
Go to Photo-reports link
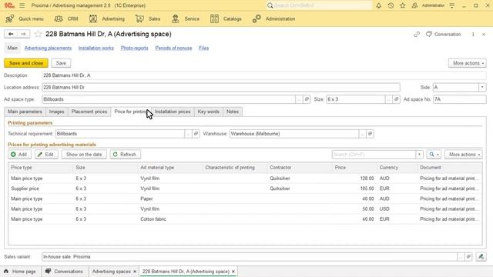(134, 48)
